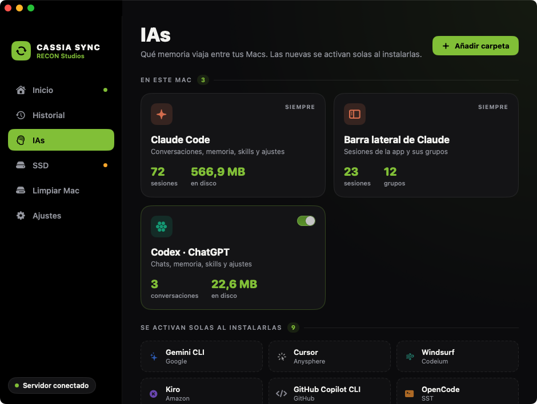Click the OpenCode terminal icon
The height and width of the screenshot is (404, 537).
point(409,394)
